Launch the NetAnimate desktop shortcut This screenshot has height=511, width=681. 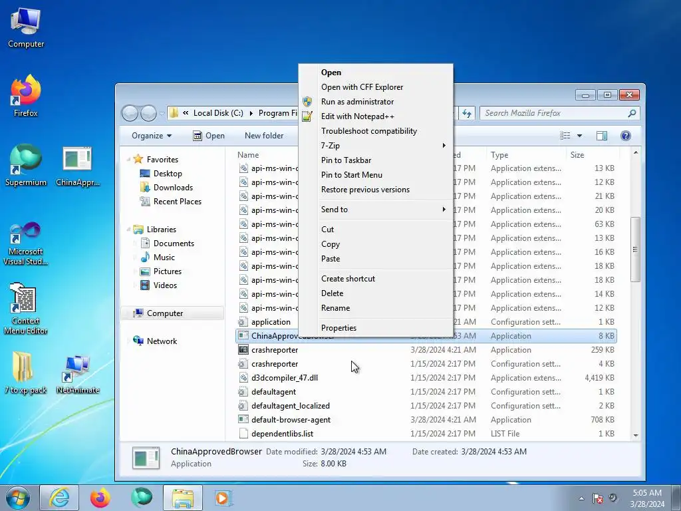point(78,374)
